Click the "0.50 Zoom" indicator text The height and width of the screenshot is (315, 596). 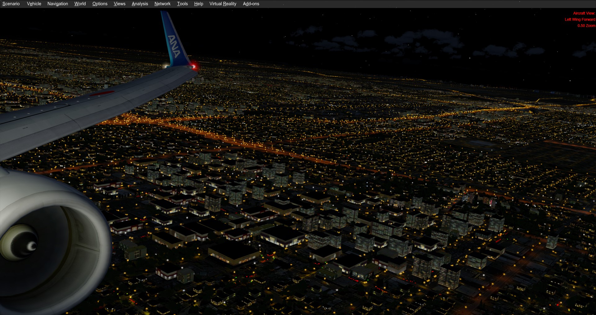tap(586, 26)
